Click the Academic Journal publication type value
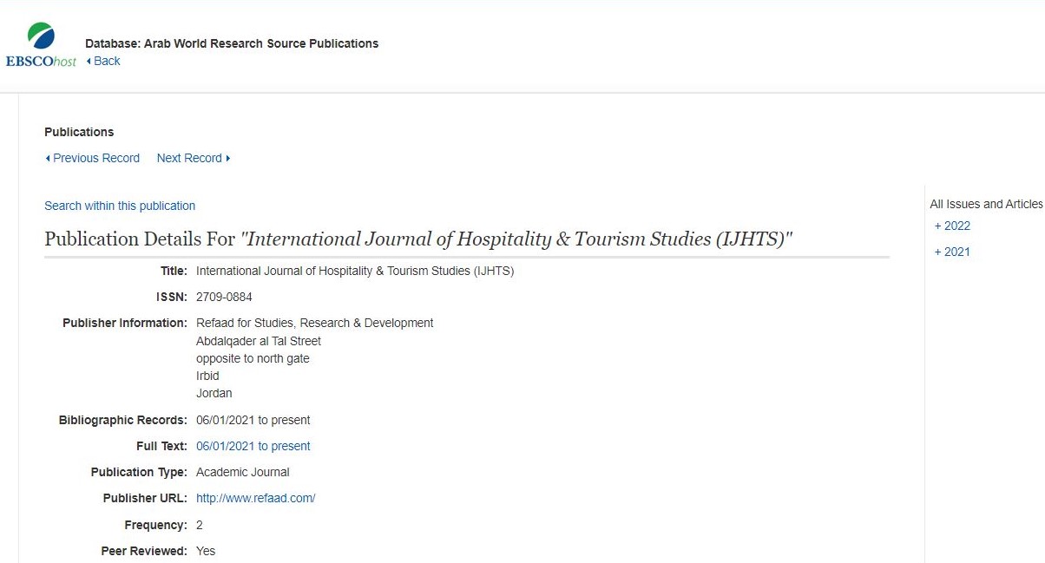Screen dimensions: 1045x563 click(x=243, y=472)
